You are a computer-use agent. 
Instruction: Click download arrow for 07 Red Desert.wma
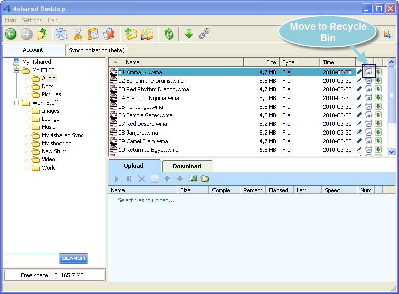378,124
